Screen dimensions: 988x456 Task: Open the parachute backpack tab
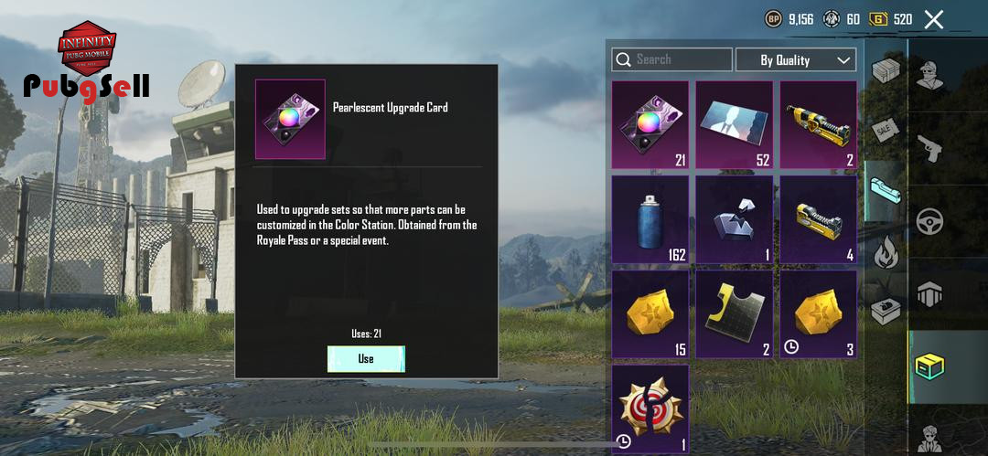point(929,293)
